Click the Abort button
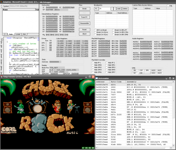 pos(84,34)
